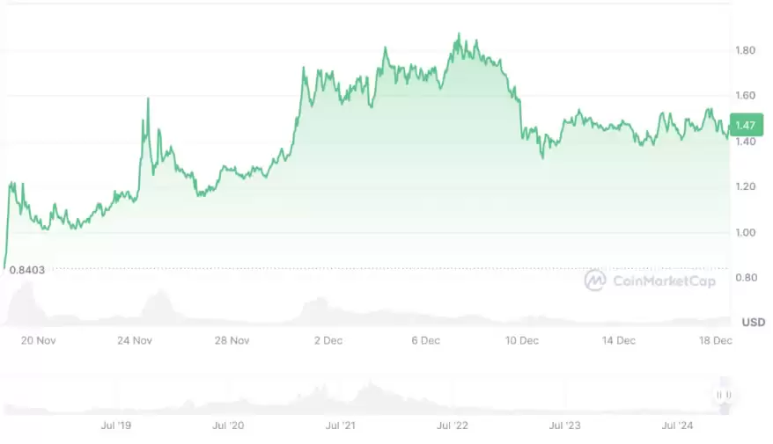Click the CoinMarketCap watermark text
773x444 pixels.
tap(662, 280)
